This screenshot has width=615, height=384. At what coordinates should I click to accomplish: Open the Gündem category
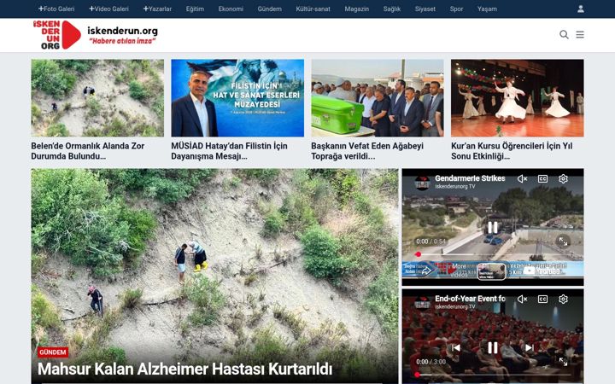(x=269, y=9)
